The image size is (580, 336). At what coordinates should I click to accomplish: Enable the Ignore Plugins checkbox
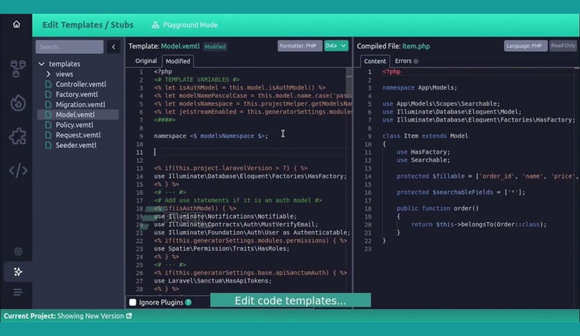133,302
